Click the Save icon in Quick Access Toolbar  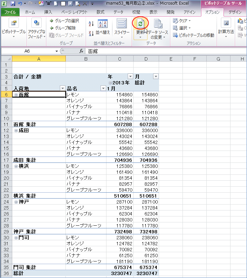point(13,4)
